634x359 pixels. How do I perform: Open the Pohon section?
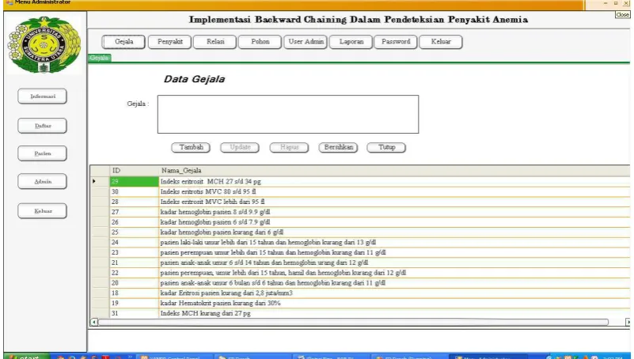click(260, 42)
